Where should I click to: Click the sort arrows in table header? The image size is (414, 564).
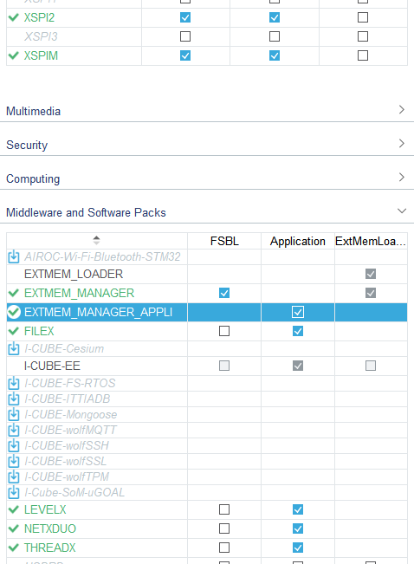click(96, 240)
